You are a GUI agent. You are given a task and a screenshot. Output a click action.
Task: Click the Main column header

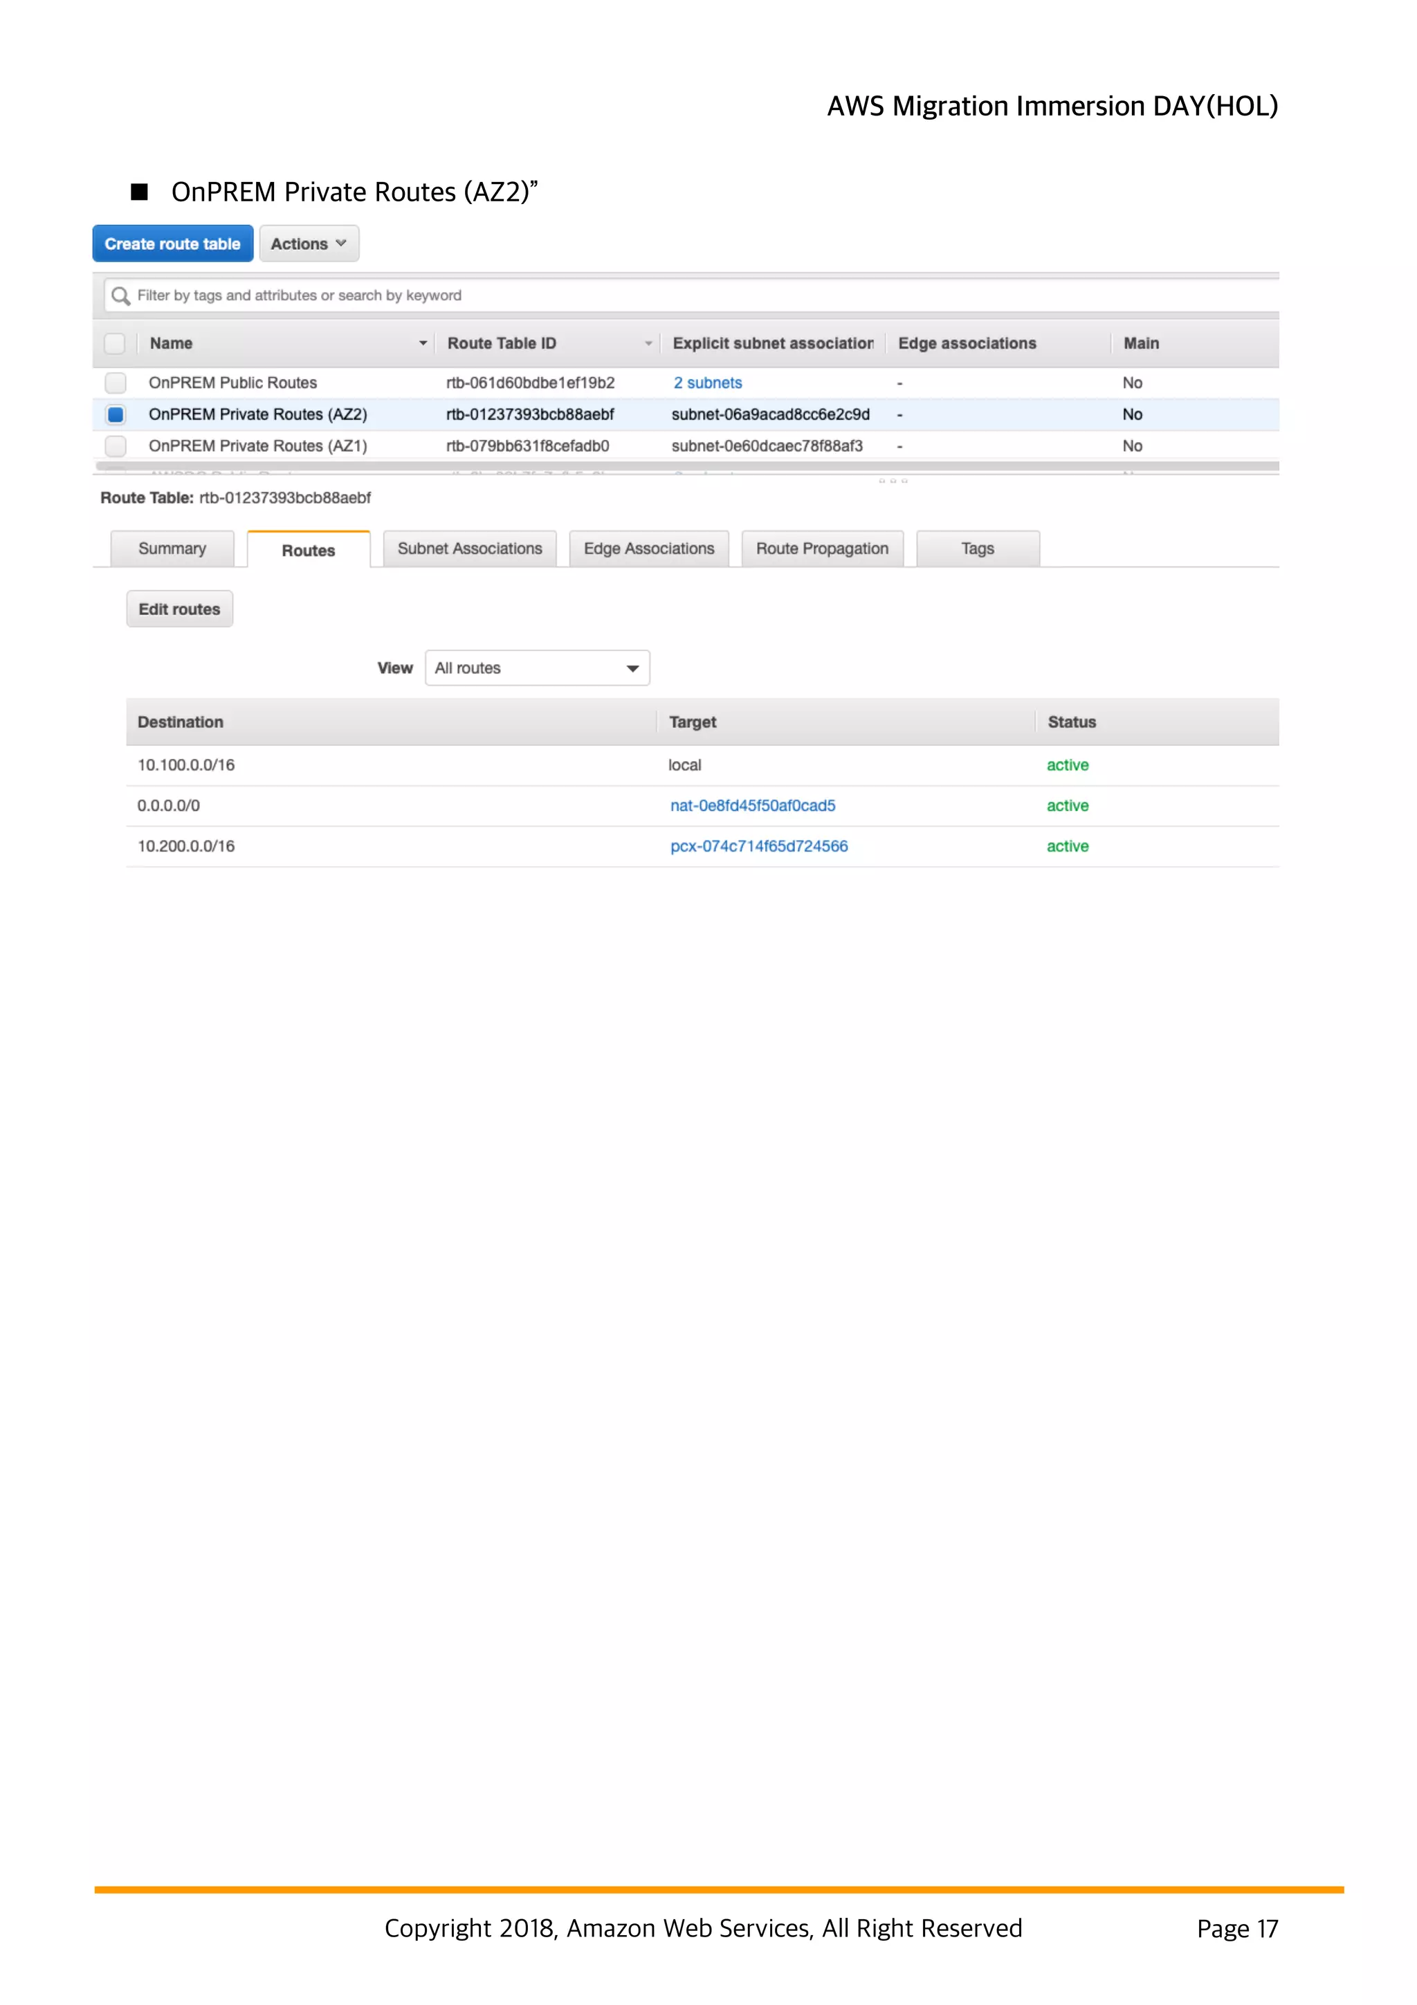click(x=1141, y=343)
